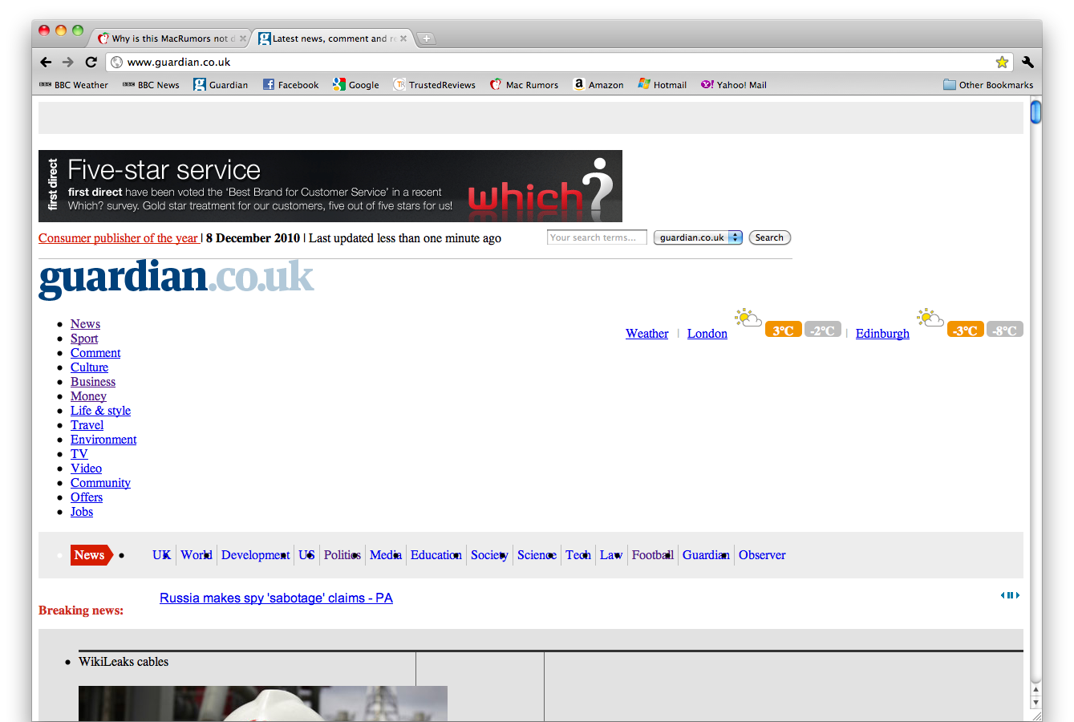Open the Offers section link
The height and width of the screenshot is (722, 1074).
coord(87,497)
